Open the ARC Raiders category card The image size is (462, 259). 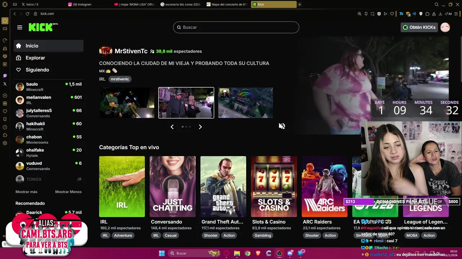tap(324, 186)
